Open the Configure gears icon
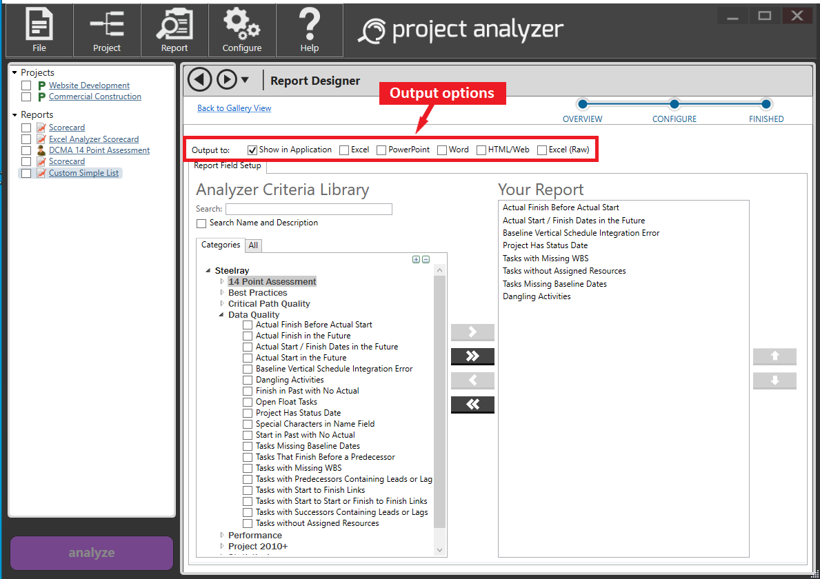This screenshot has width=820, height=579. point(242,30)
